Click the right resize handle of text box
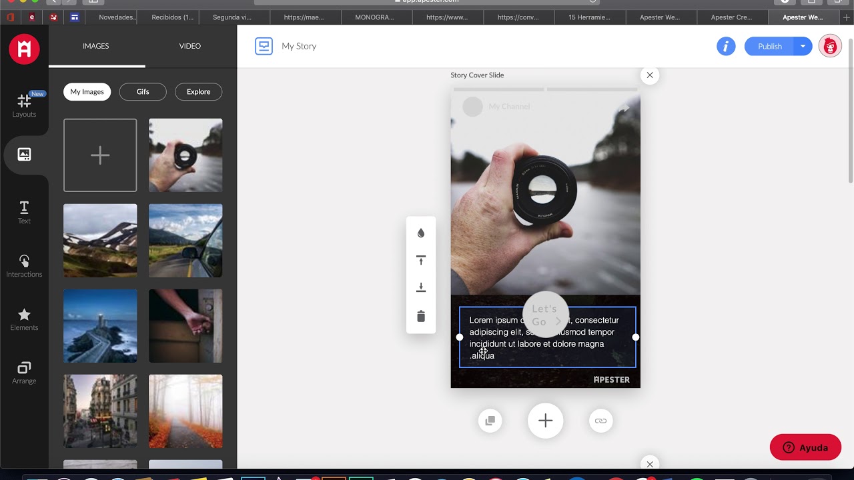This screenshot has width=854, height=480. click(636, 337)
